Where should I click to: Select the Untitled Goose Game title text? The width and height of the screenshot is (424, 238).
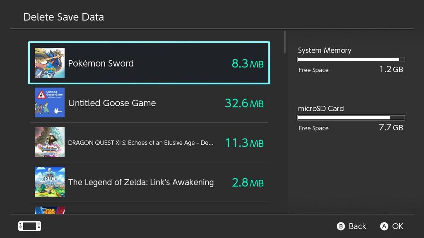click(x=112, y=103)
